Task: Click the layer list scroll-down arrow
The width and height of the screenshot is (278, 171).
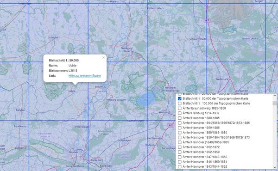Action: click(275, 167)
